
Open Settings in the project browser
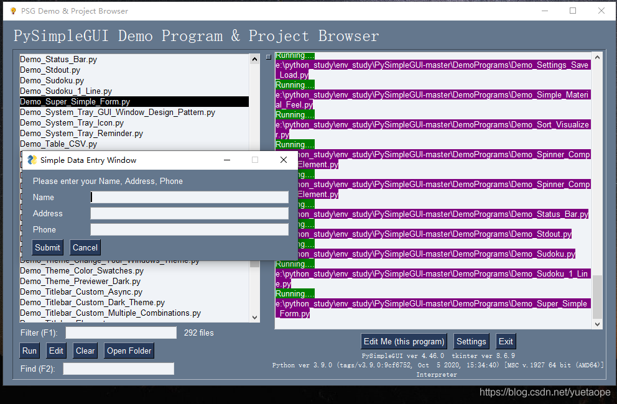pos(471,341)
